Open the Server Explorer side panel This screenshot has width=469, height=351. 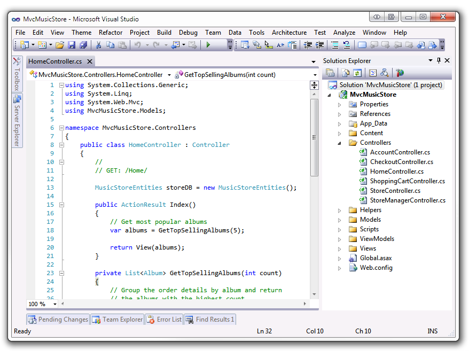pos(17,121)
